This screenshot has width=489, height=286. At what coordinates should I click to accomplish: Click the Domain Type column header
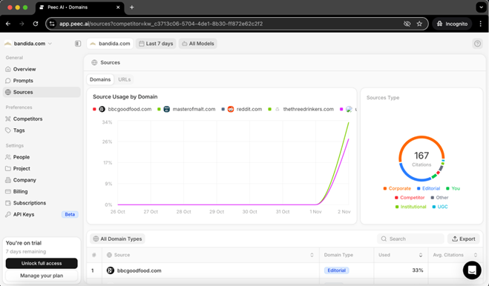(x=338, y=255)
